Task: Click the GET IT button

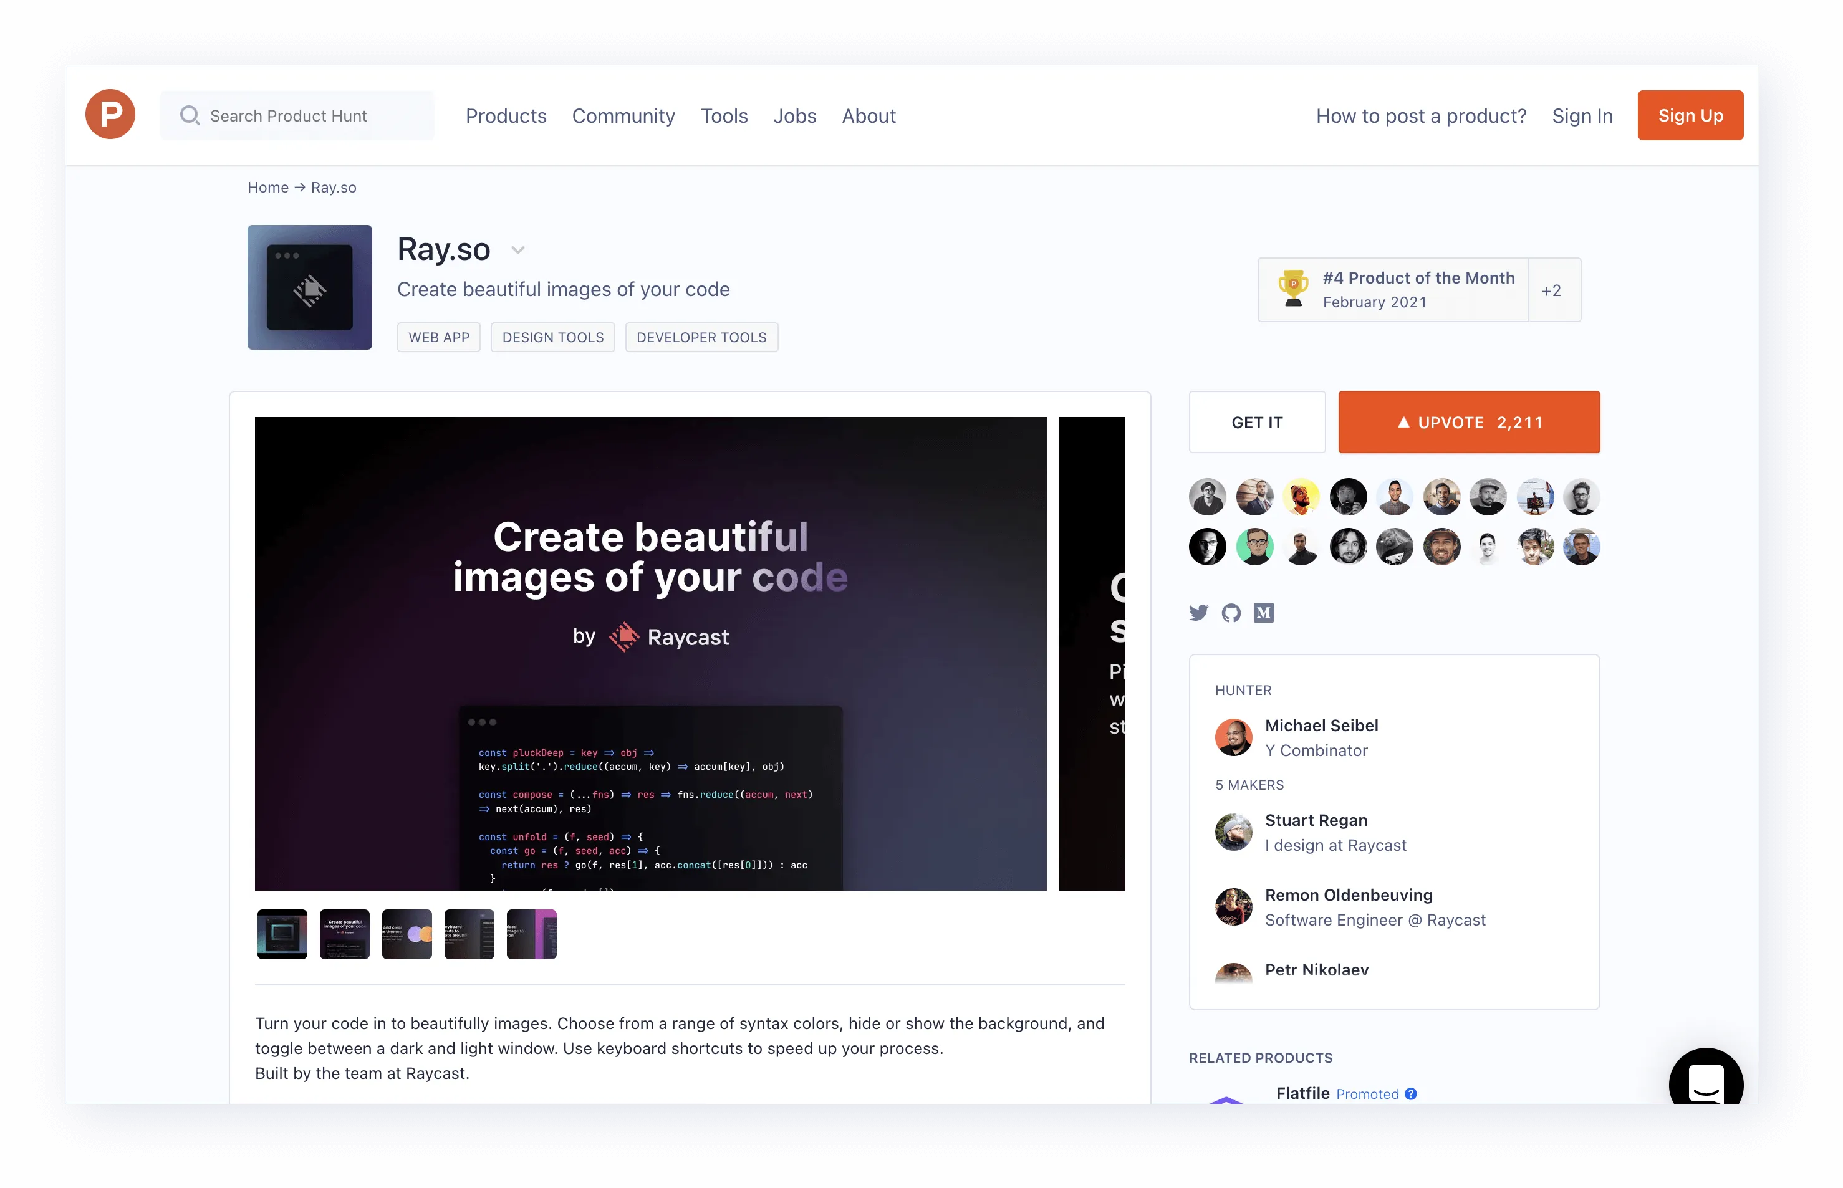Action: coord(1257,422)
